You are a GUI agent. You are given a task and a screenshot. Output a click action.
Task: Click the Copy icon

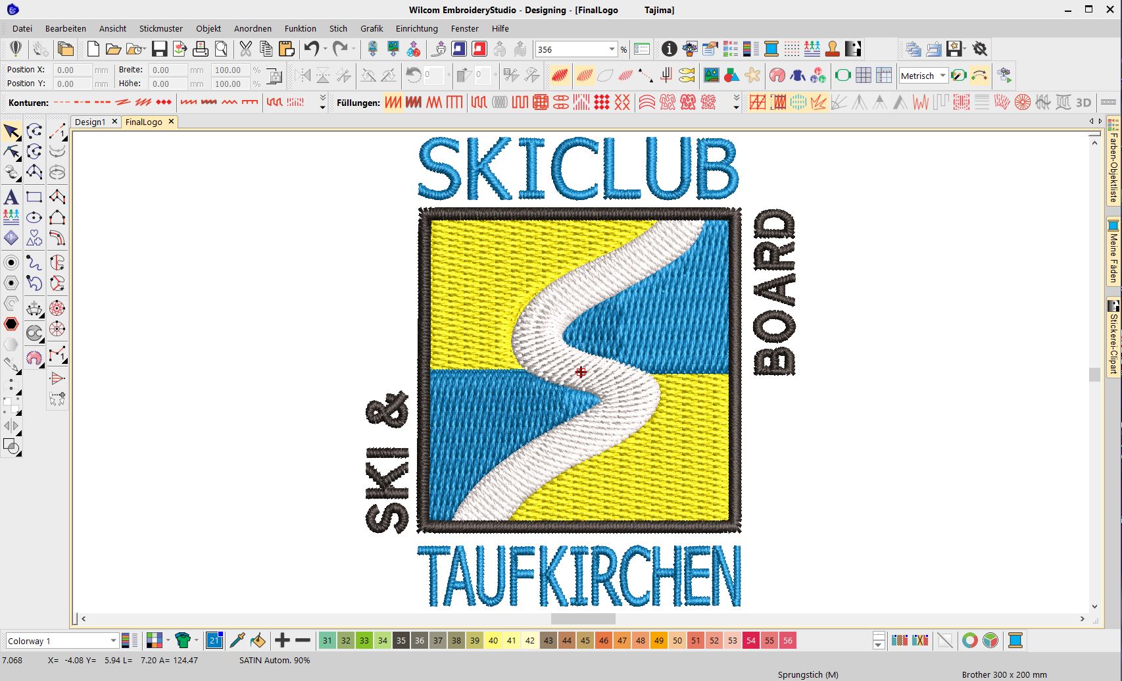(x=266, y=49)
